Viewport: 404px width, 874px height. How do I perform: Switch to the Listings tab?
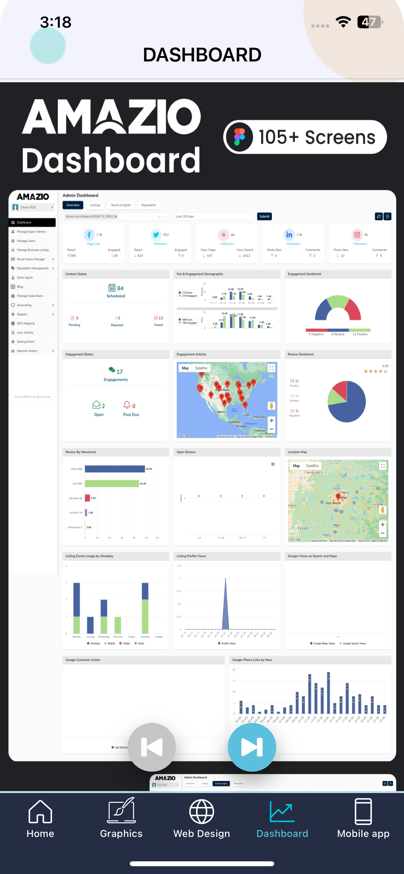[x=95, y=205]
